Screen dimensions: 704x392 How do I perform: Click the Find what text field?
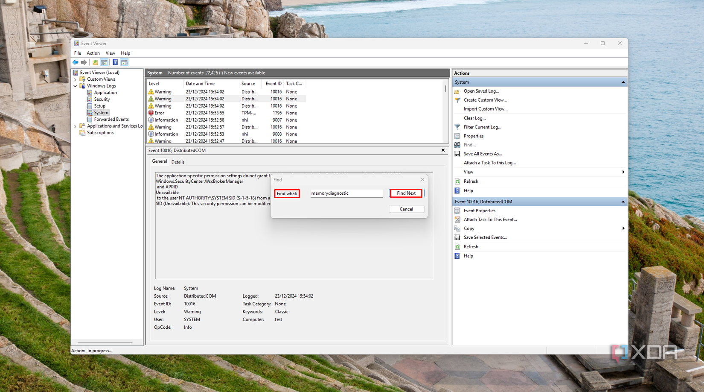point(346,193)
